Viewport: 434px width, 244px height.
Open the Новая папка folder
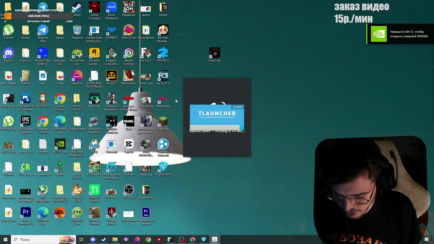tap(77, 123)
